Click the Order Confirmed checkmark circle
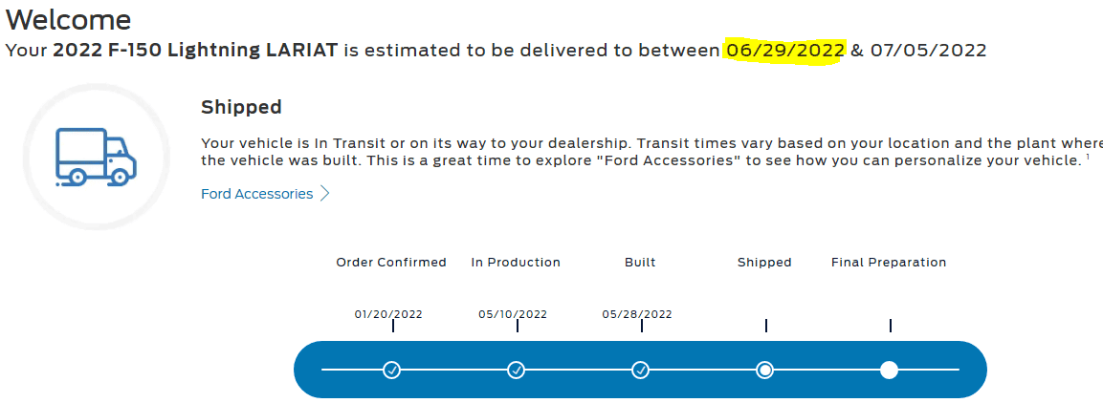 391,370
